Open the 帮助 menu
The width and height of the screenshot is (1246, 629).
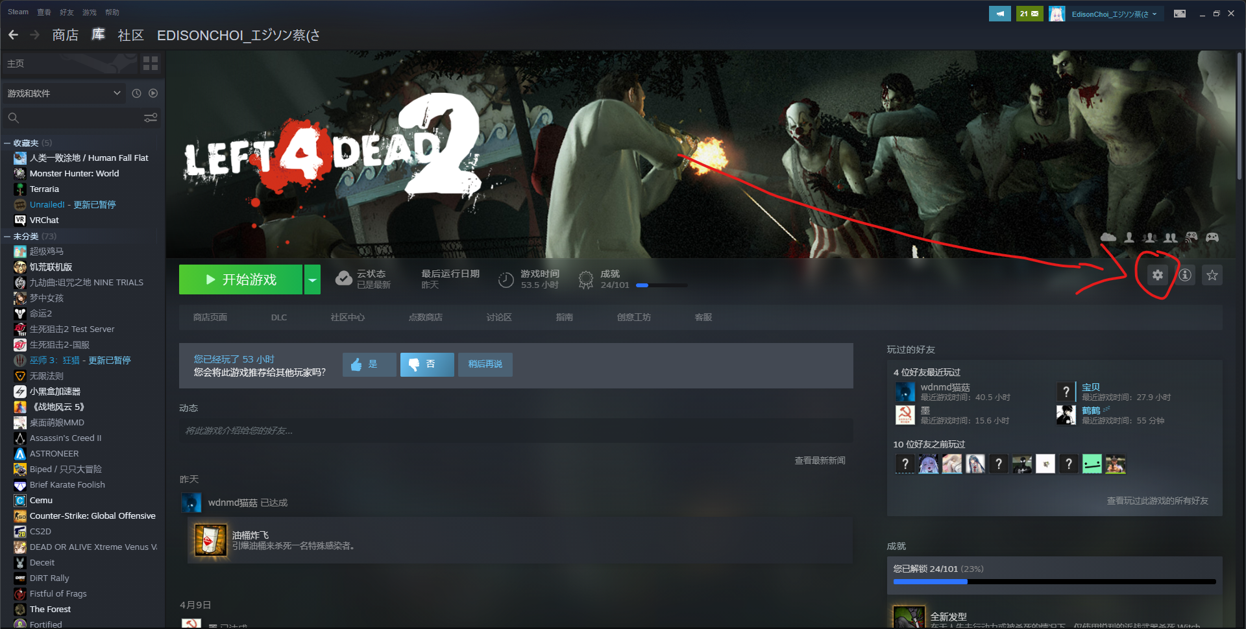[x=112, y=12]
